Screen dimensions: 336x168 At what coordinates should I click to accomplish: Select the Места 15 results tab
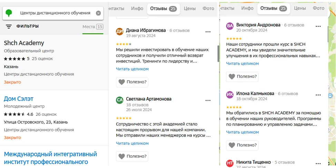coord(93,27)
